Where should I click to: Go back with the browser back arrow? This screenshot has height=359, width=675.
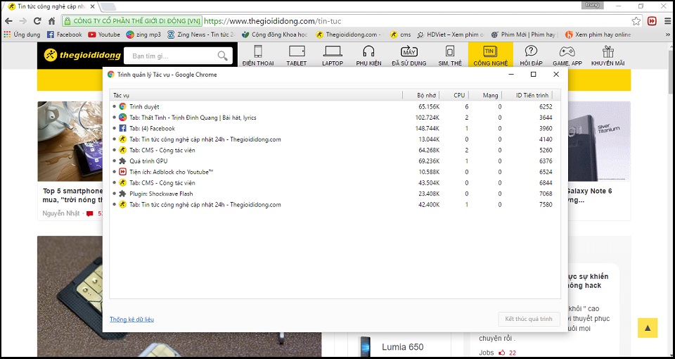click(8, 21)
